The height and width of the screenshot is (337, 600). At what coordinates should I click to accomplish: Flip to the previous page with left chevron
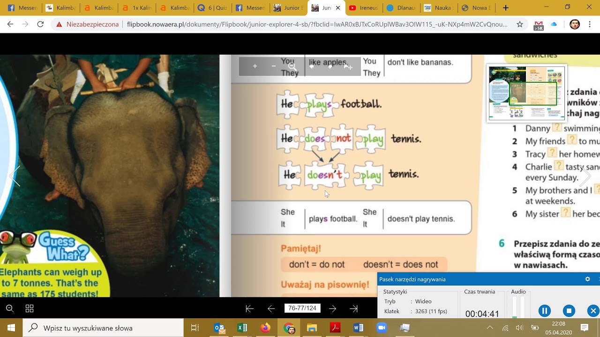(15, 176)
